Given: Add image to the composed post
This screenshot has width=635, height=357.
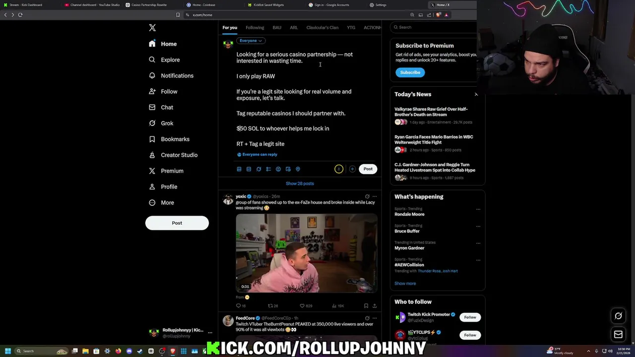Looking at the screenshot, I should coord(239,169).
